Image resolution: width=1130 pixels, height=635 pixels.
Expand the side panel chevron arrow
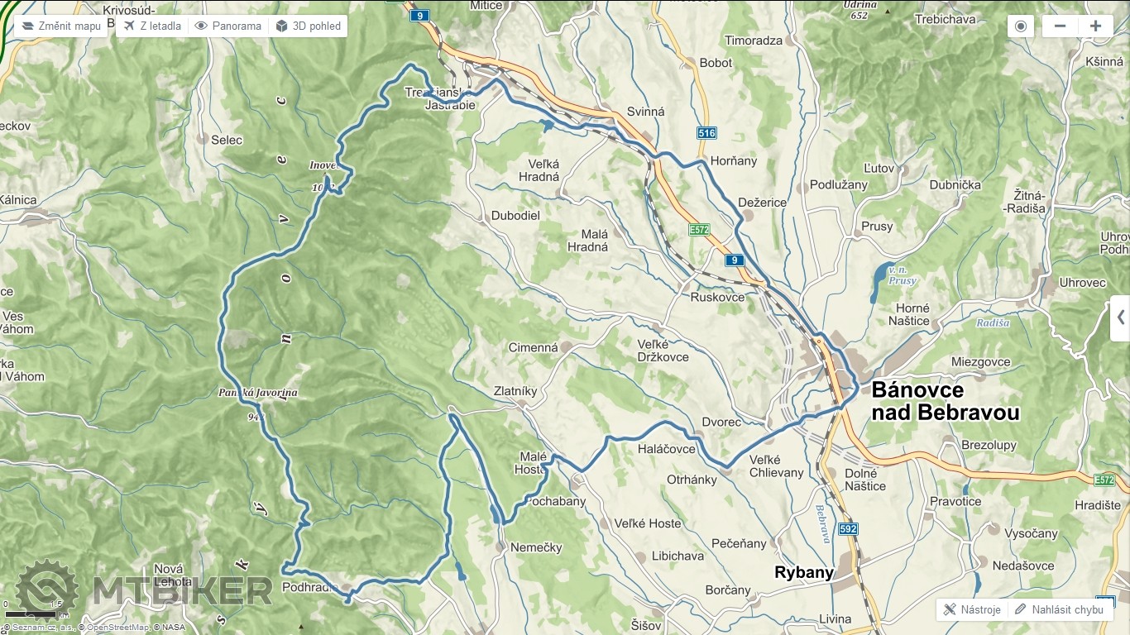pos(1120,317)
